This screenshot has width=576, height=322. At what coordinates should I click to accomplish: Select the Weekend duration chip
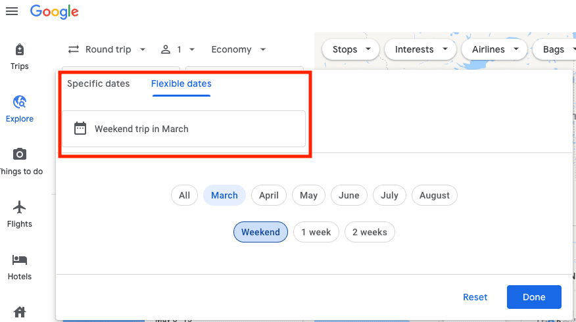[x=260, y=232]
